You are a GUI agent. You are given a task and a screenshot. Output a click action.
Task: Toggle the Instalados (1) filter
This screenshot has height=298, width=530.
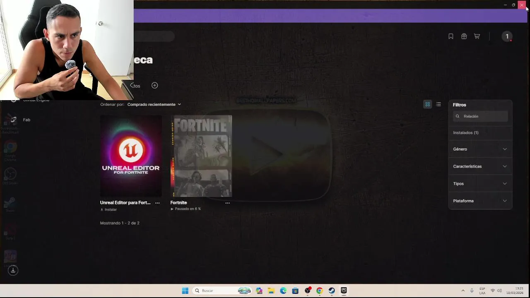coord(466,133)
